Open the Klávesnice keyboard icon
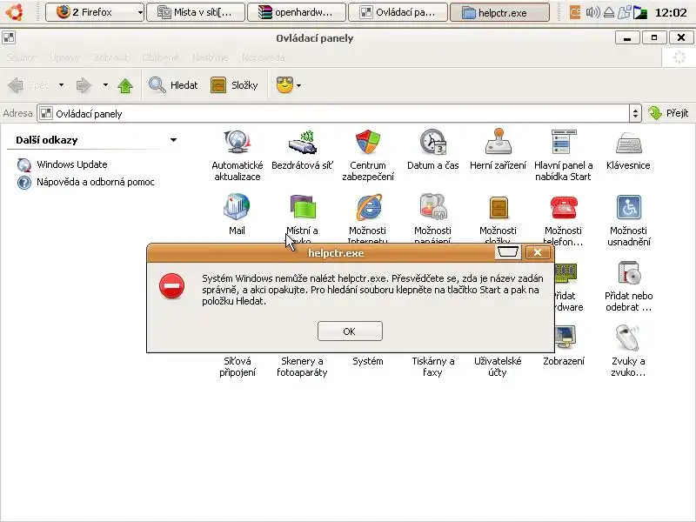 coord(628,149)
